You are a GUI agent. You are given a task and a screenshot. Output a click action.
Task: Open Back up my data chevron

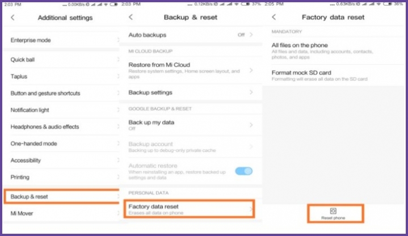(x=251, y=125)
